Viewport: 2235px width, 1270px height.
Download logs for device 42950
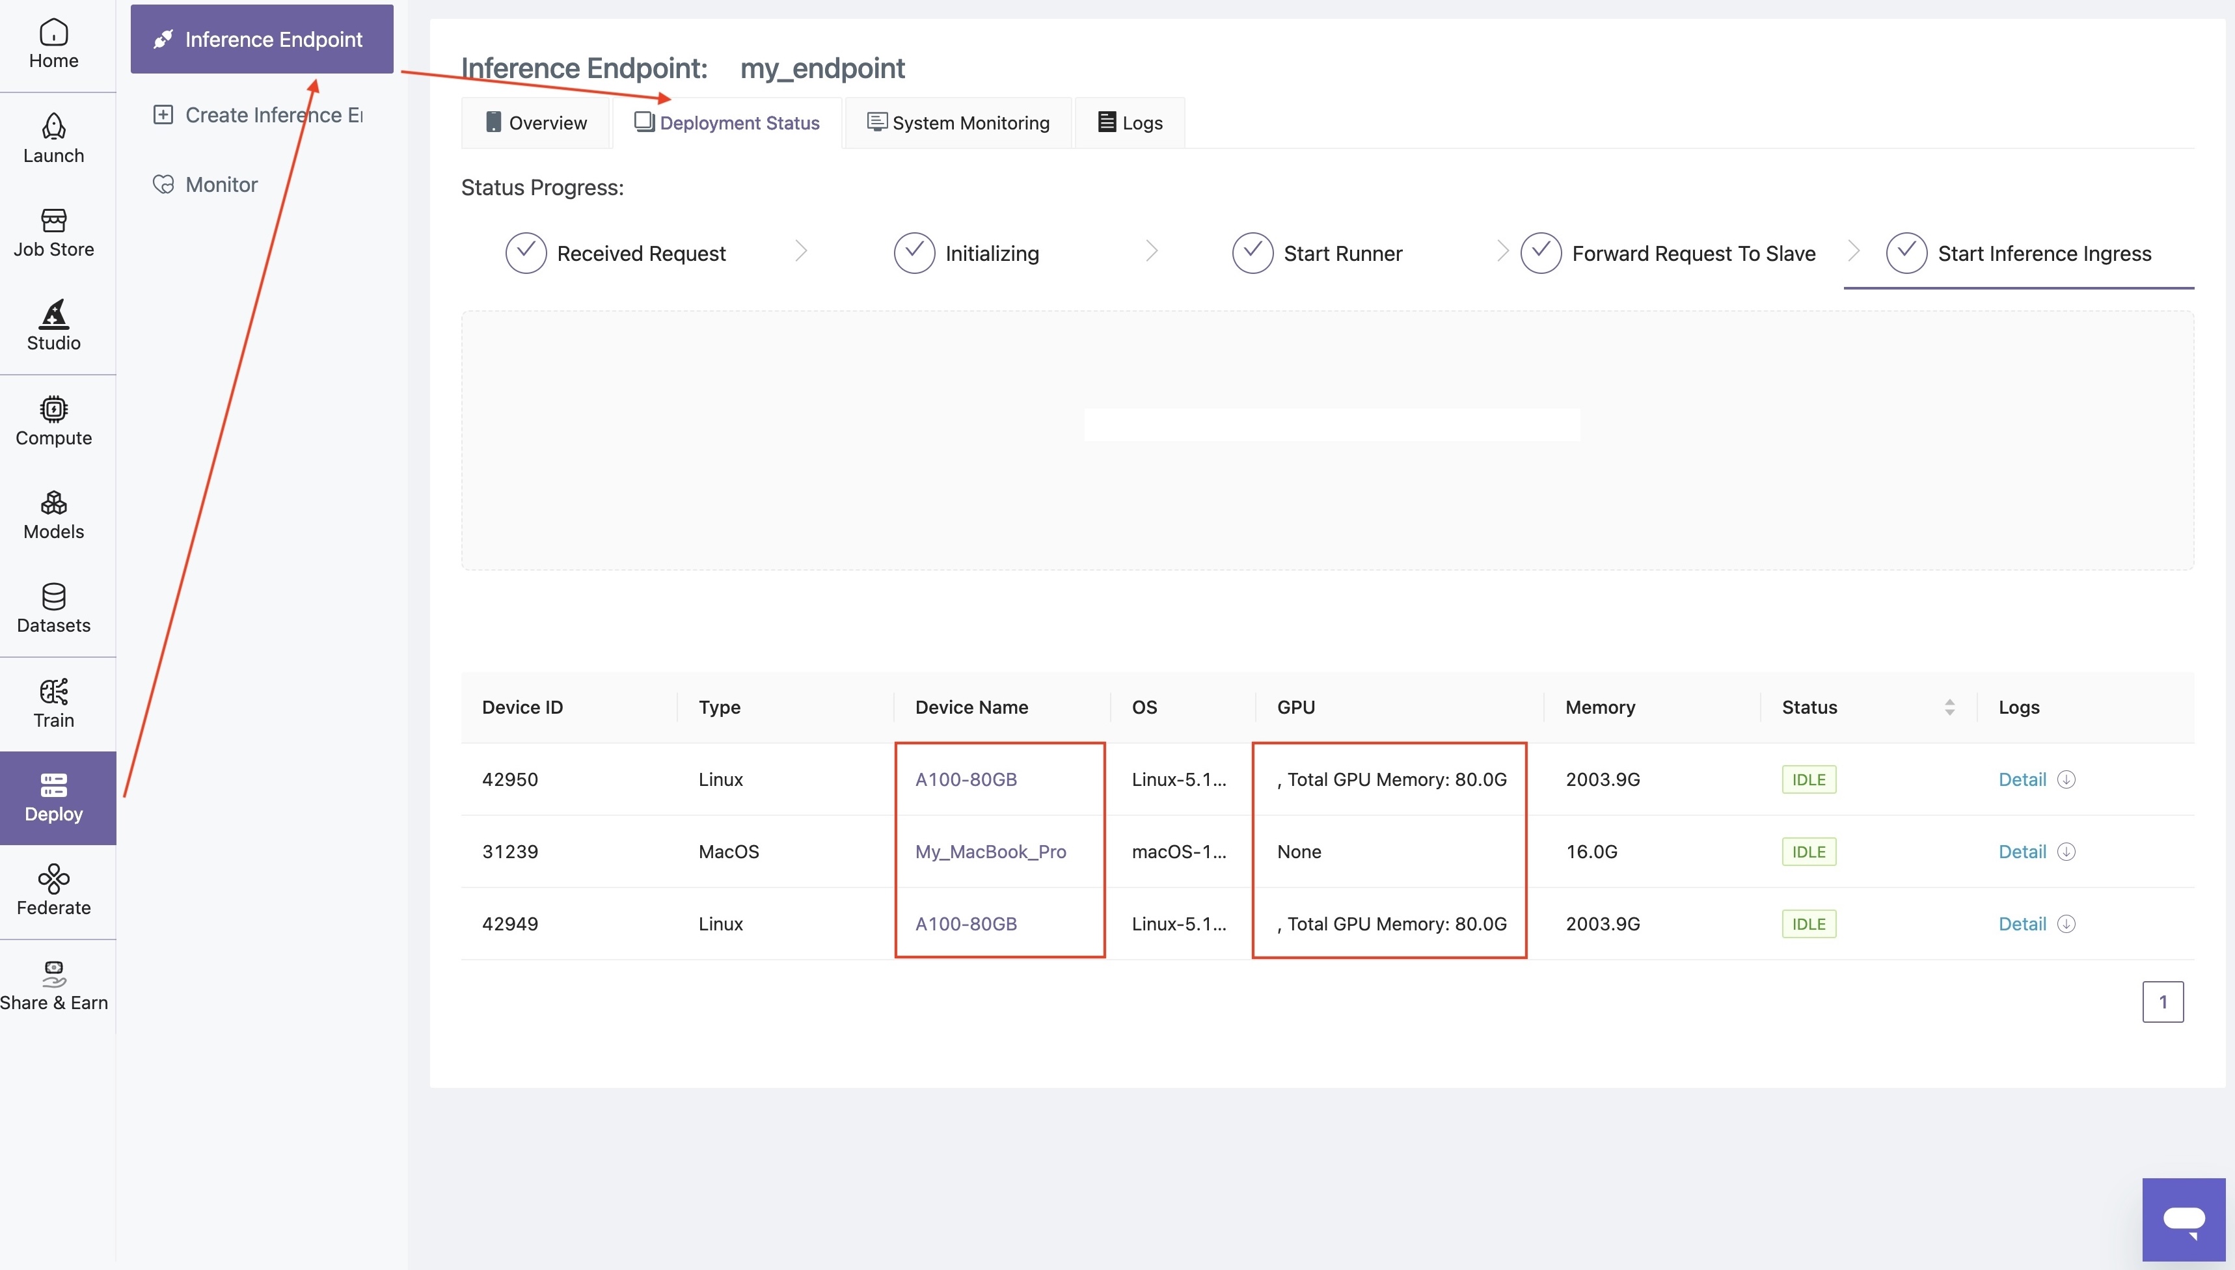click(2066, 779)
